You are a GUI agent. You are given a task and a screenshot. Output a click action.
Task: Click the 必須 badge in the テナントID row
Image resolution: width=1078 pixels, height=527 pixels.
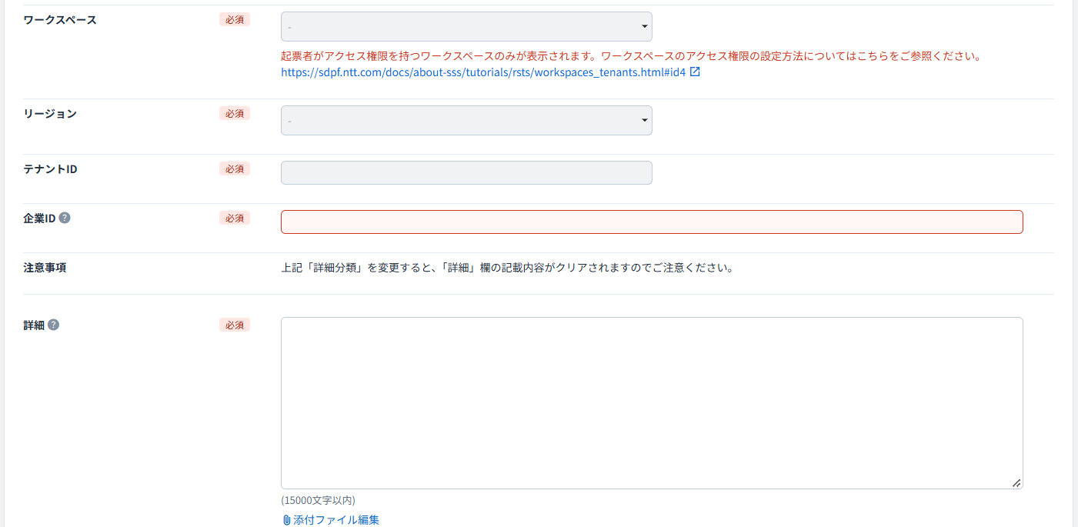coord(235,168)
